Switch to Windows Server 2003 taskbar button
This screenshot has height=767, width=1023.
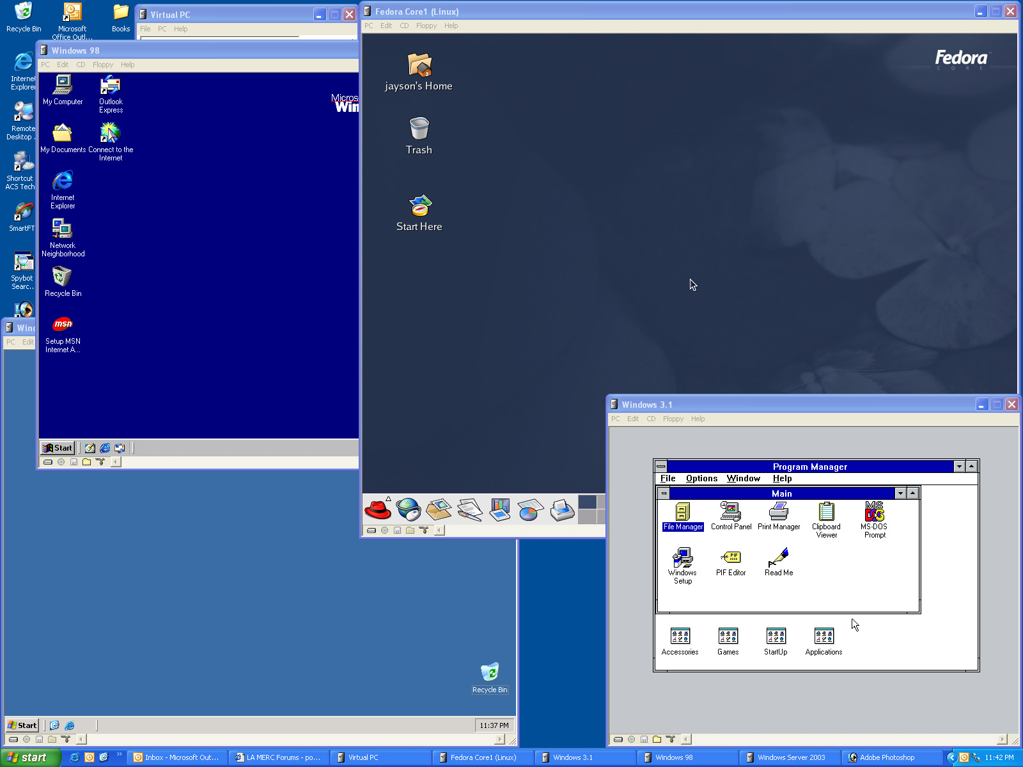click(789, 757)
